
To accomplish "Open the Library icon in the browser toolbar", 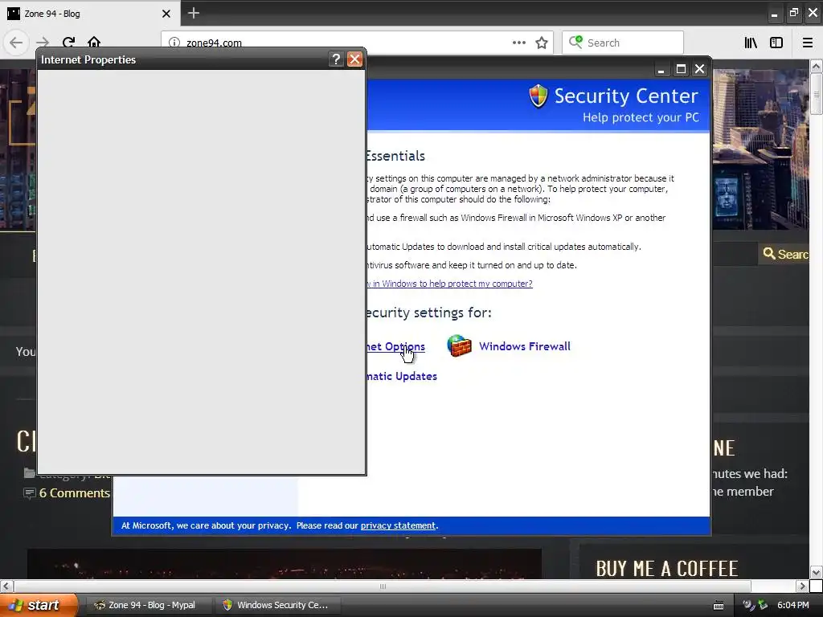I will [x=751, y=43].
